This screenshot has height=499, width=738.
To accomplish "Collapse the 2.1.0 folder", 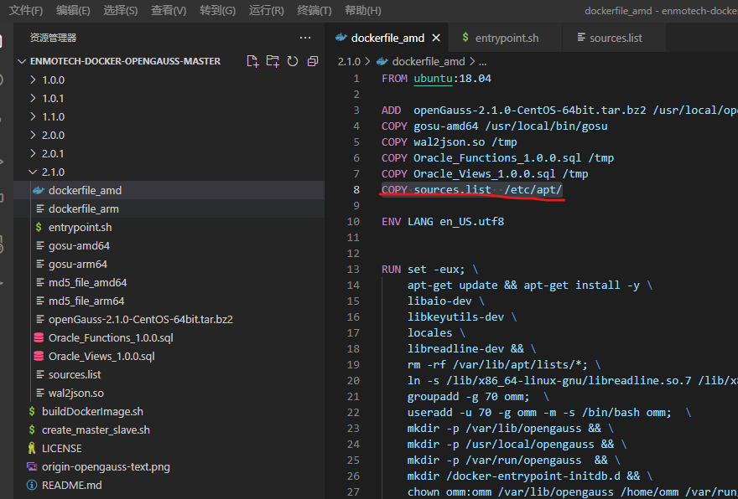I will point(33,172).
